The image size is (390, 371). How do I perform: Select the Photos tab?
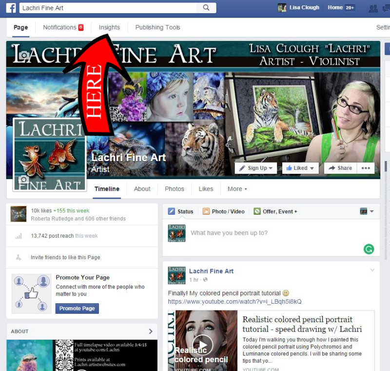175,189
